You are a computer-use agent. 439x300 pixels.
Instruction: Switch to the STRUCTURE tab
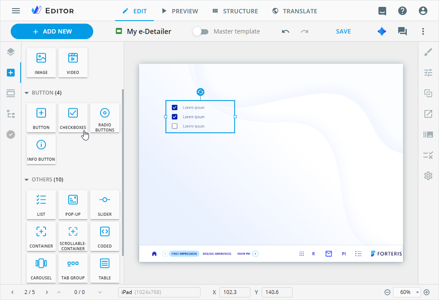pyautogui.click(x=235, y=11)
